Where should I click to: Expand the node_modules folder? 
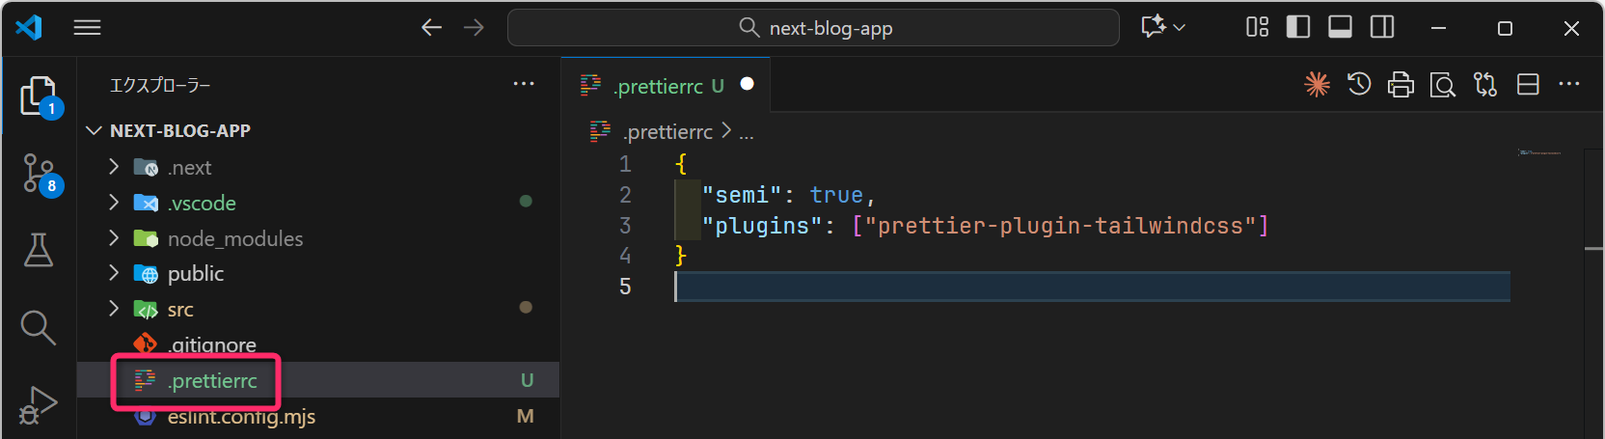[234, 238]
